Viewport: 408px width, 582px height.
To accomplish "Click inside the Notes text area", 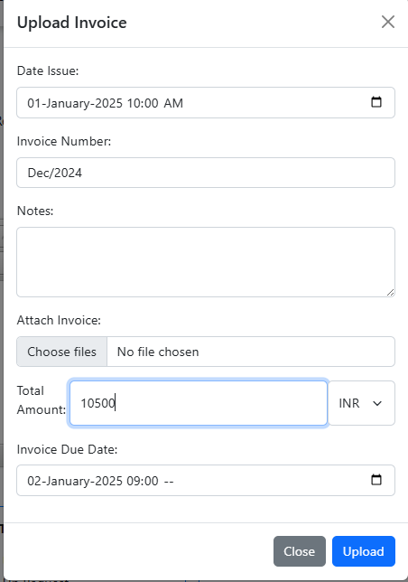I will [206, 262].
